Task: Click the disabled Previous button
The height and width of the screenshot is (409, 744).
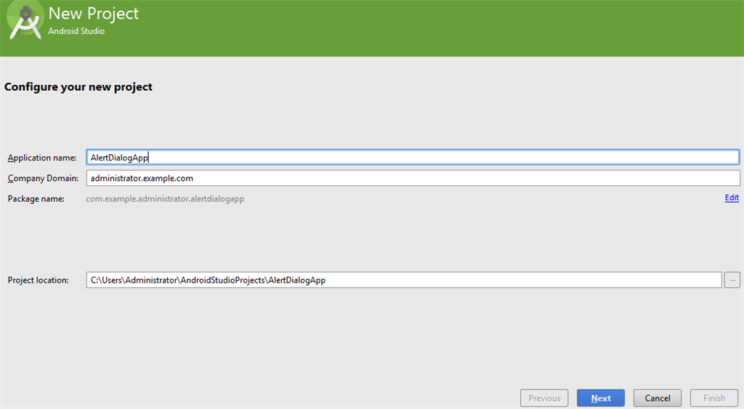Action: [544, 398]
